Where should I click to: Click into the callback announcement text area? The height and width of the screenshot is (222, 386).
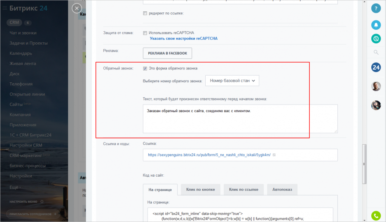pos(240,119)
